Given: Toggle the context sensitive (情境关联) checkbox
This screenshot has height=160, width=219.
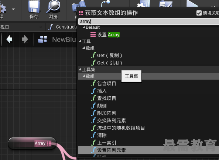Looking at the screenshot, I should pyautogui.click(x=199, y=13).
